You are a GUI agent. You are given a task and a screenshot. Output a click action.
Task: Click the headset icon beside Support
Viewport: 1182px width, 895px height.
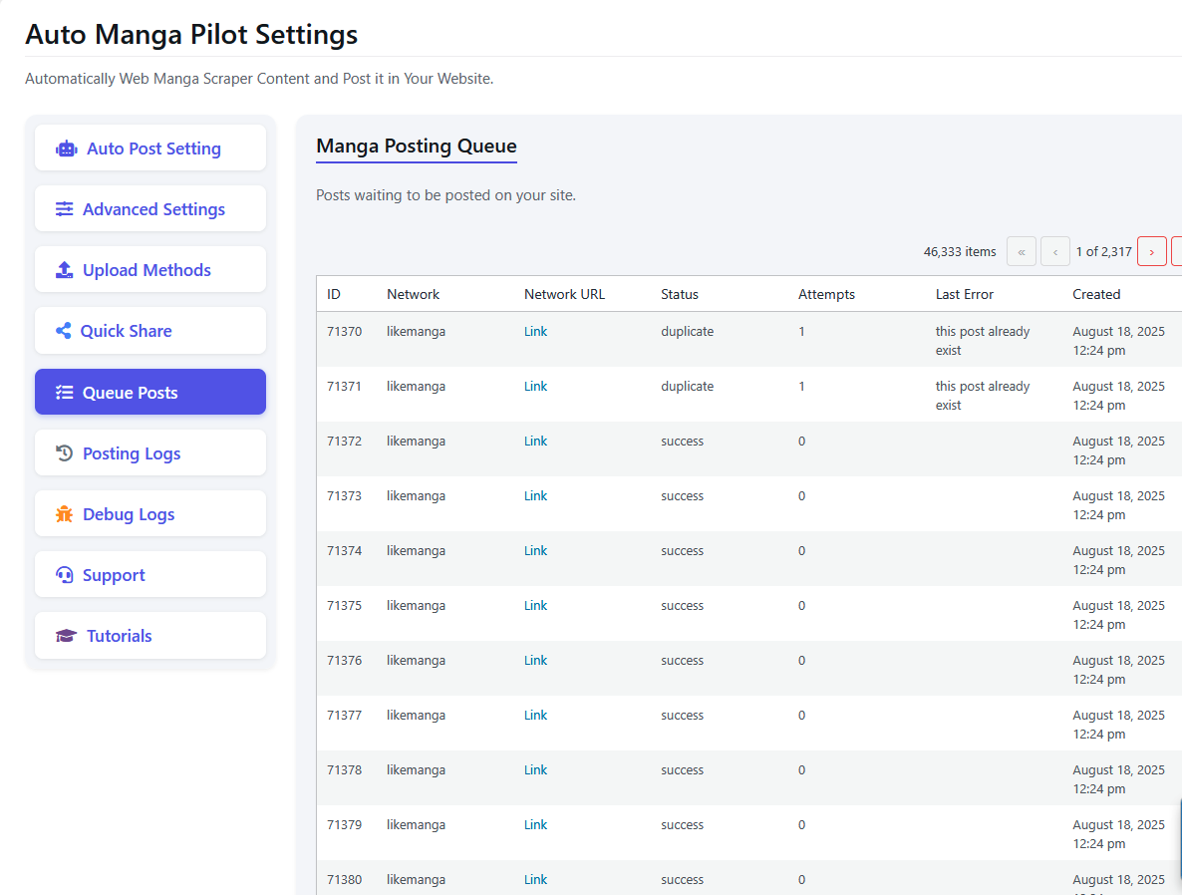65,575
